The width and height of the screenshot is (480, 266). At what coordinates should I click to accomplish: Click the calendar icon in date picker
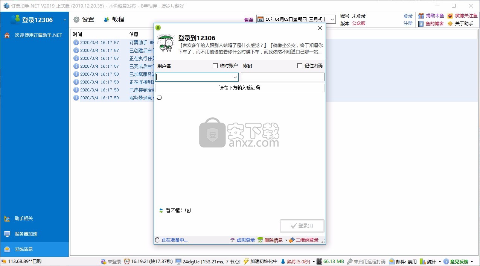point(260,19)
